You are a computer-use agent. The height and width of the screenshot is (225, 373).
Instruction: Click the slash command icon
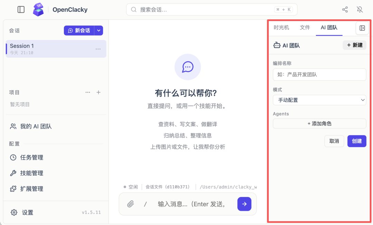point(145,204)
